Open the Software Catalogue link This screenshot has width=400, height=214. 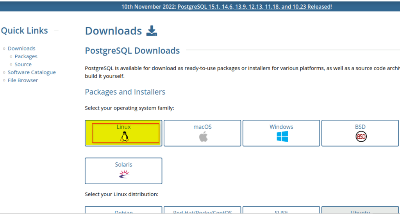(x=32, y=72)
